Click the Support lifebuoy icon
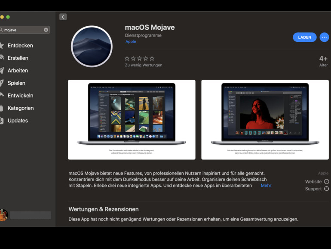Image resolution: width=331 pixels, height=249 pixels. click(327, 189)
